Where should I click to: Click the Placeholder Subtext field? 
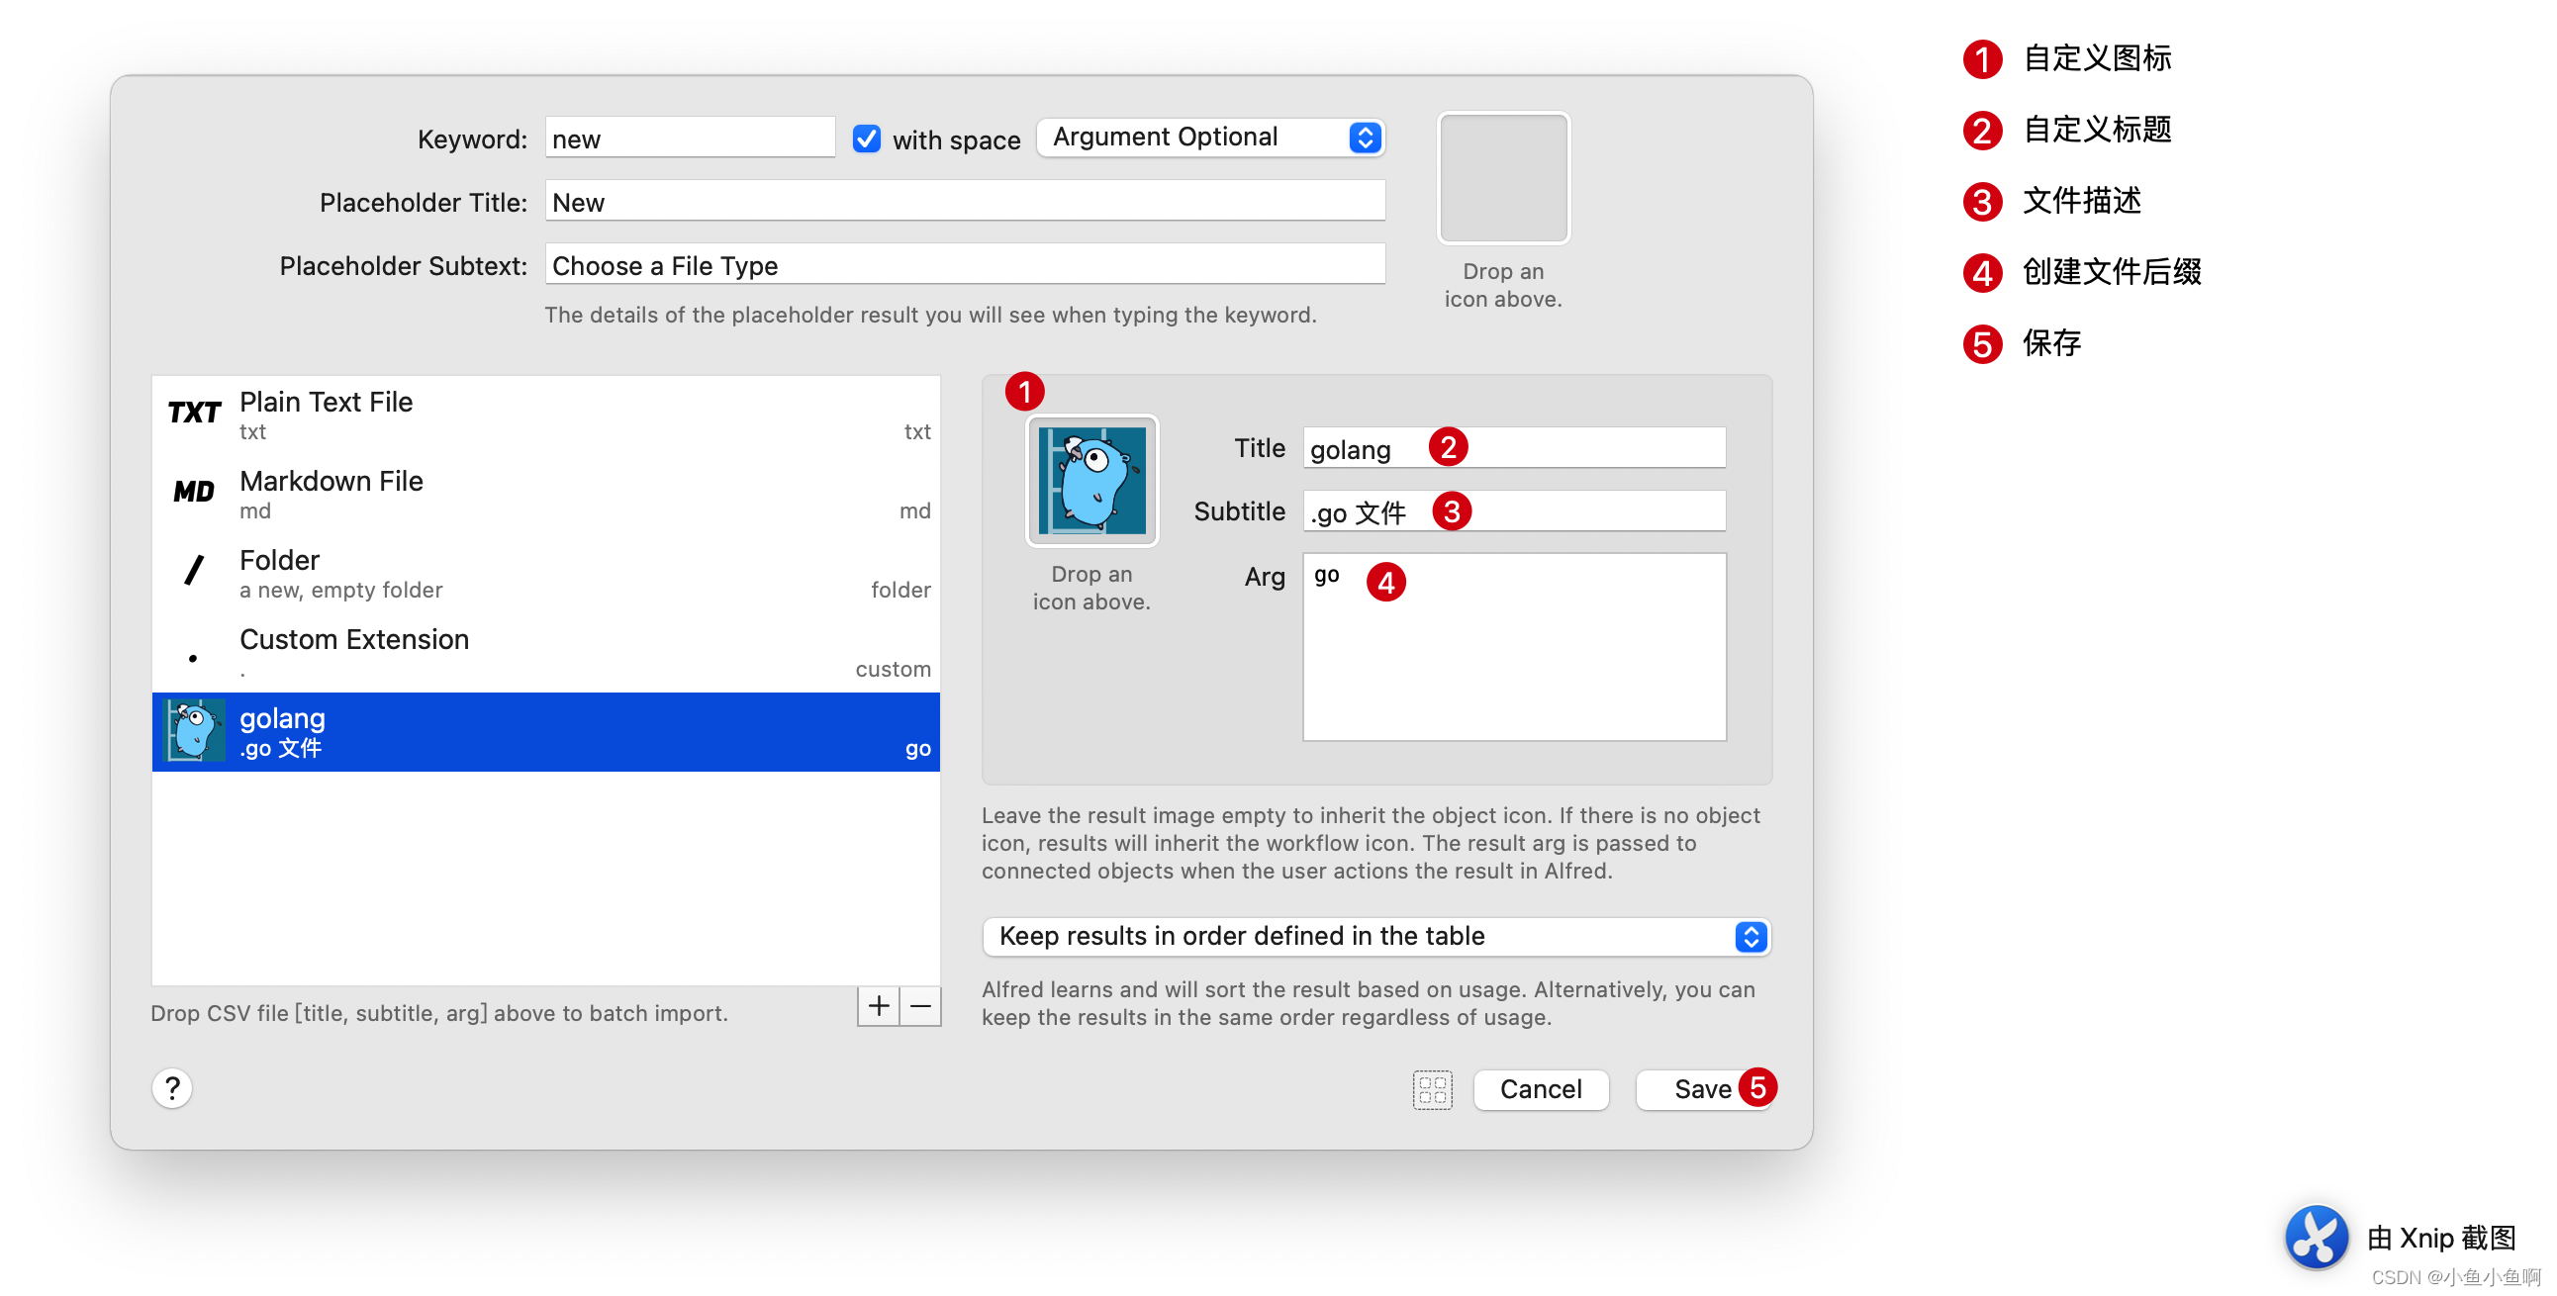pyautogui.click(x=964, y=265)
